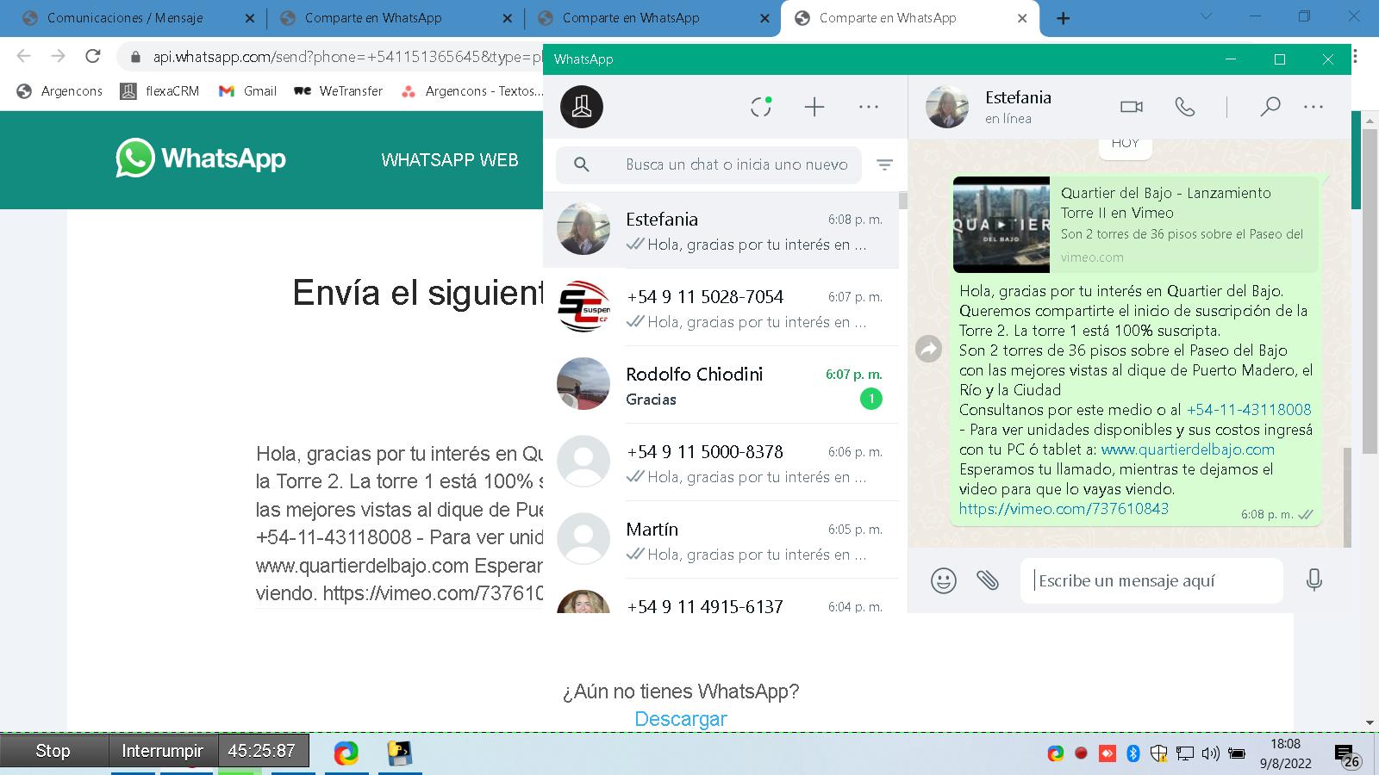
Task: Open own profile avatar in WhatsApp sidebar
Action: click(x=582, y=107)
